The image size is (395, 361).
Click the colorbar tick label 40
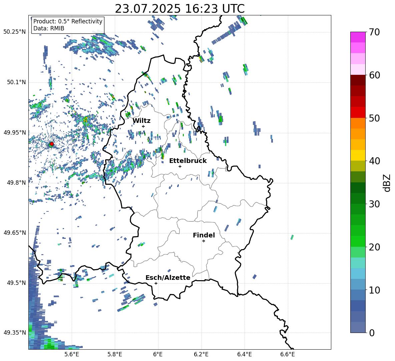(374, 161)
